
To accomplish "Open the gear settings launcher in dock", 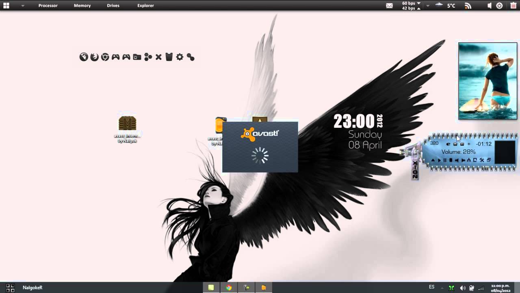I will pyautogui.click(x=180, y=57).
